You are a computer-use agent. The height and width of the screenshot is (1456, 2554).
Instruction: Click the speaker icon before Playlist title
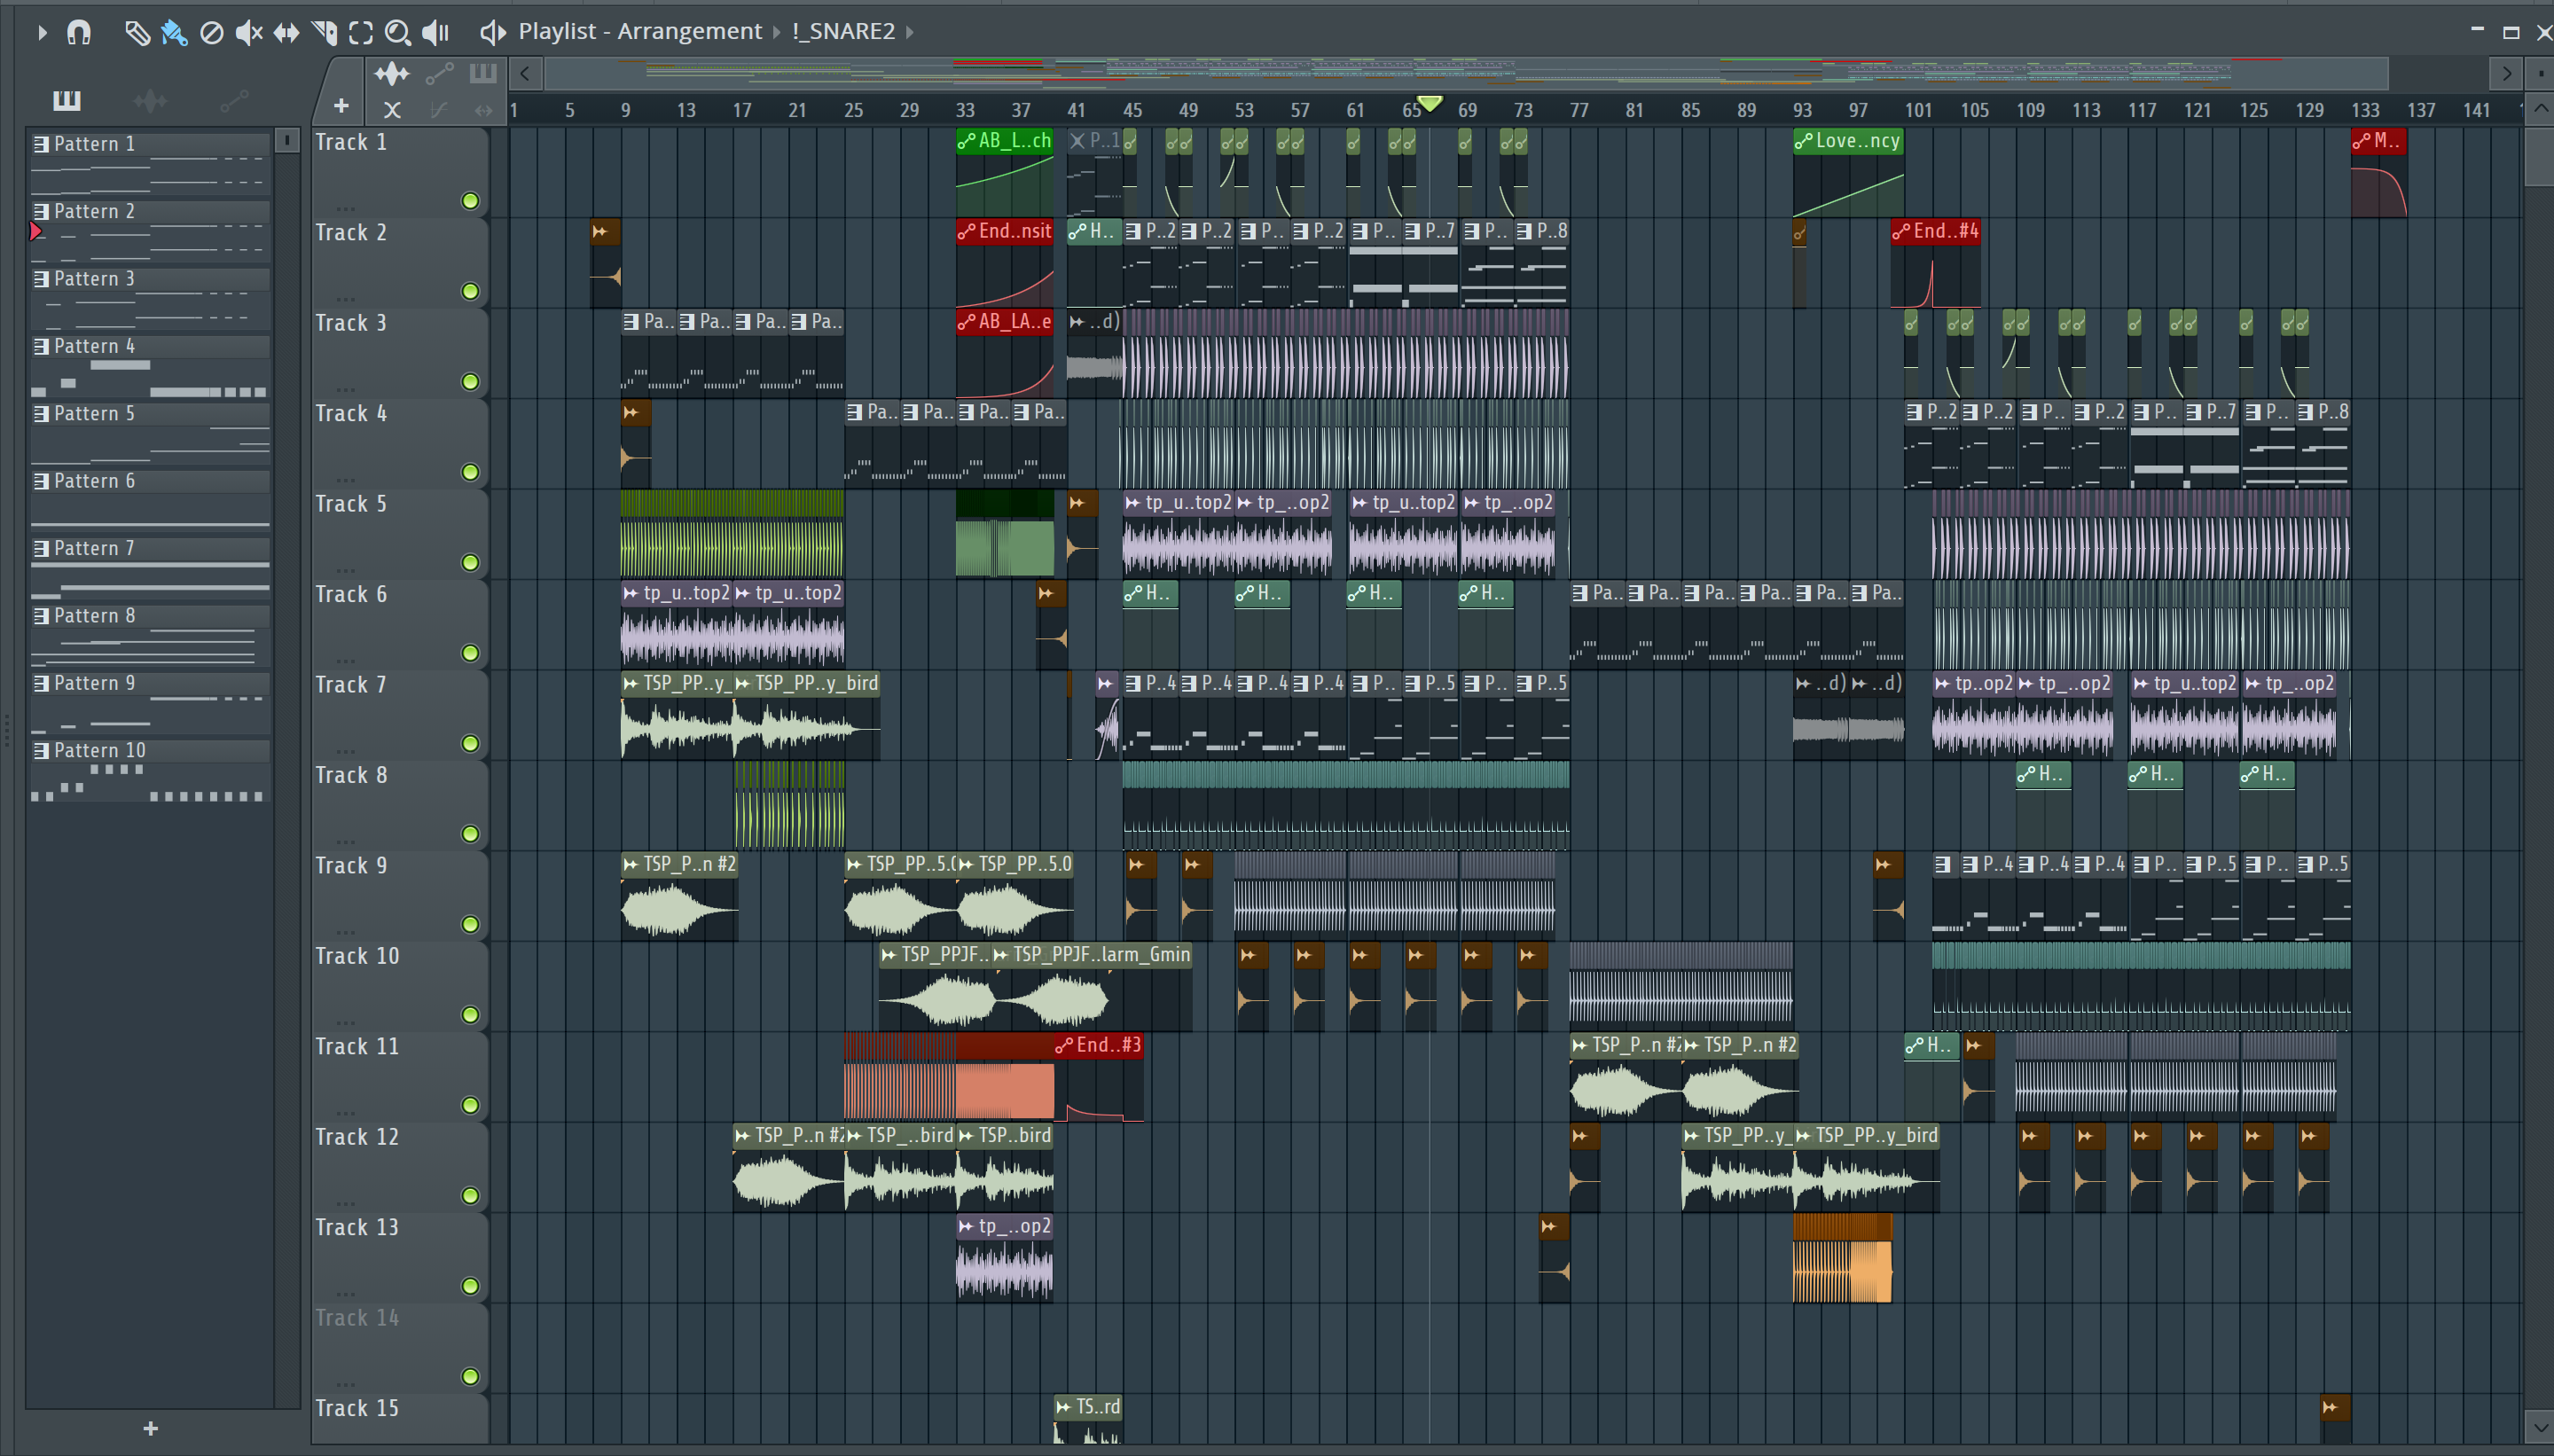(x=492, y=32)
